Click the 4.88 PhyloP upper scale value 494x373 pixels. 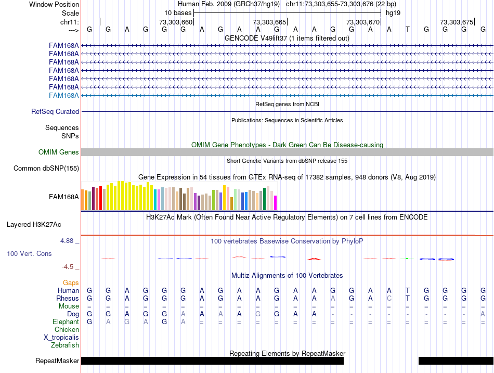click(67, 241)
